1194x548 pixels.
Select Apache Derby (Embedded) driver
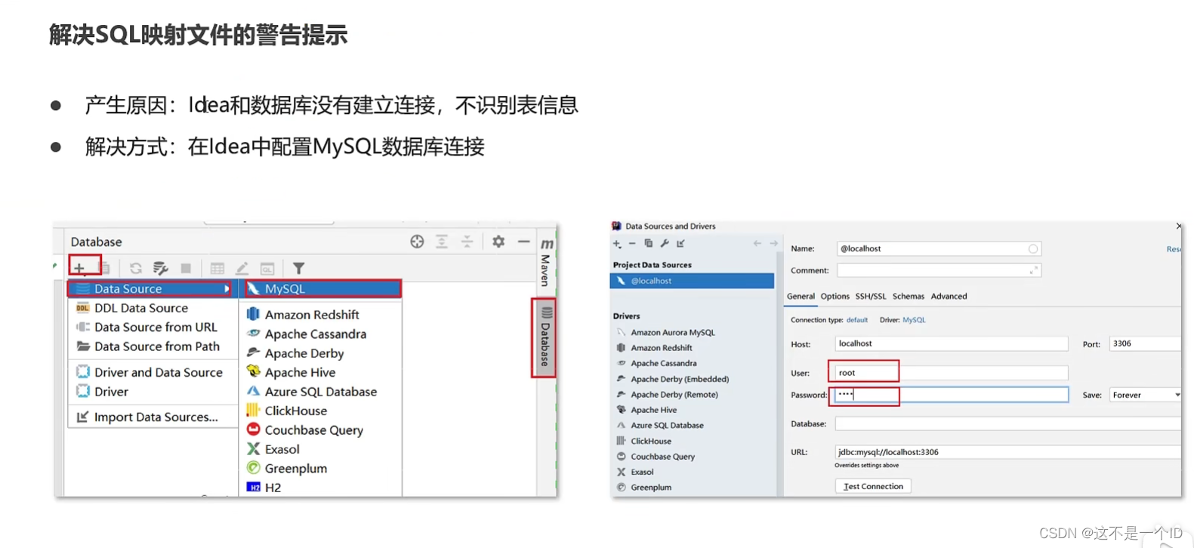[679, 379]
